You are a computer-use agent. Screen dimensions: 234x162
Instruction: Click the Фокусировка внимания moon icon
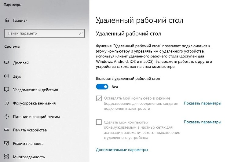[7, 103]
